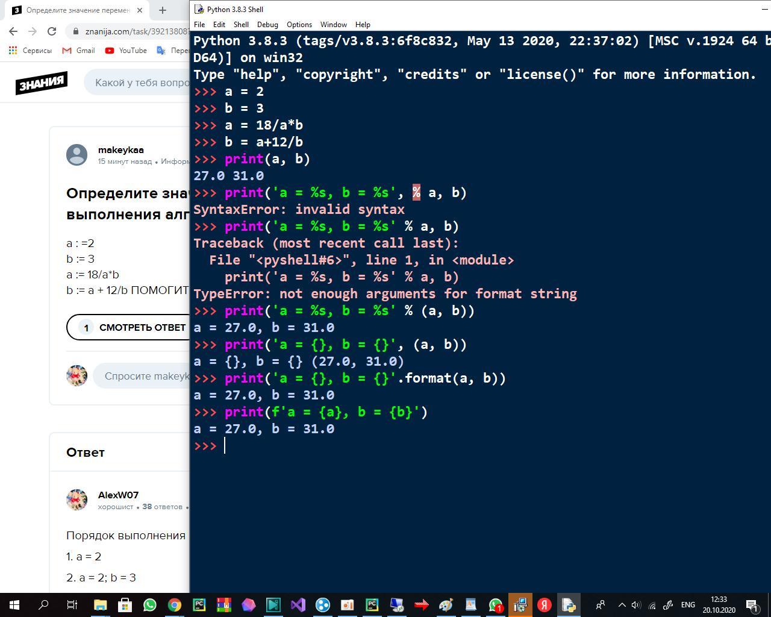Open the Сервисы apps bookmark

pyautogui.click(x=30, y=51)
